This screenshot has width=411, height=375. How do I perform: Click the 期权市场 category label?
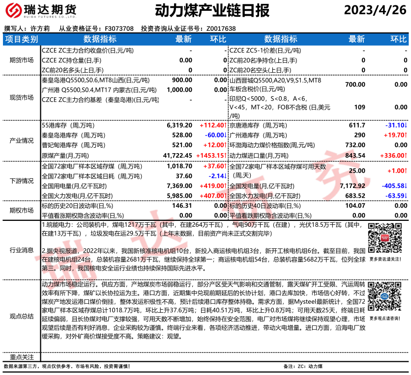[21, 210]
